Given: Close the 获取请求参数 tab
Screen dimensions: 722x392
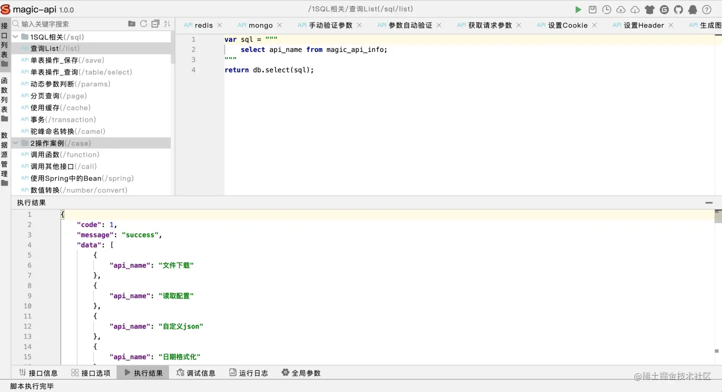Looking at the screenshot, I should tap(518, 25).
